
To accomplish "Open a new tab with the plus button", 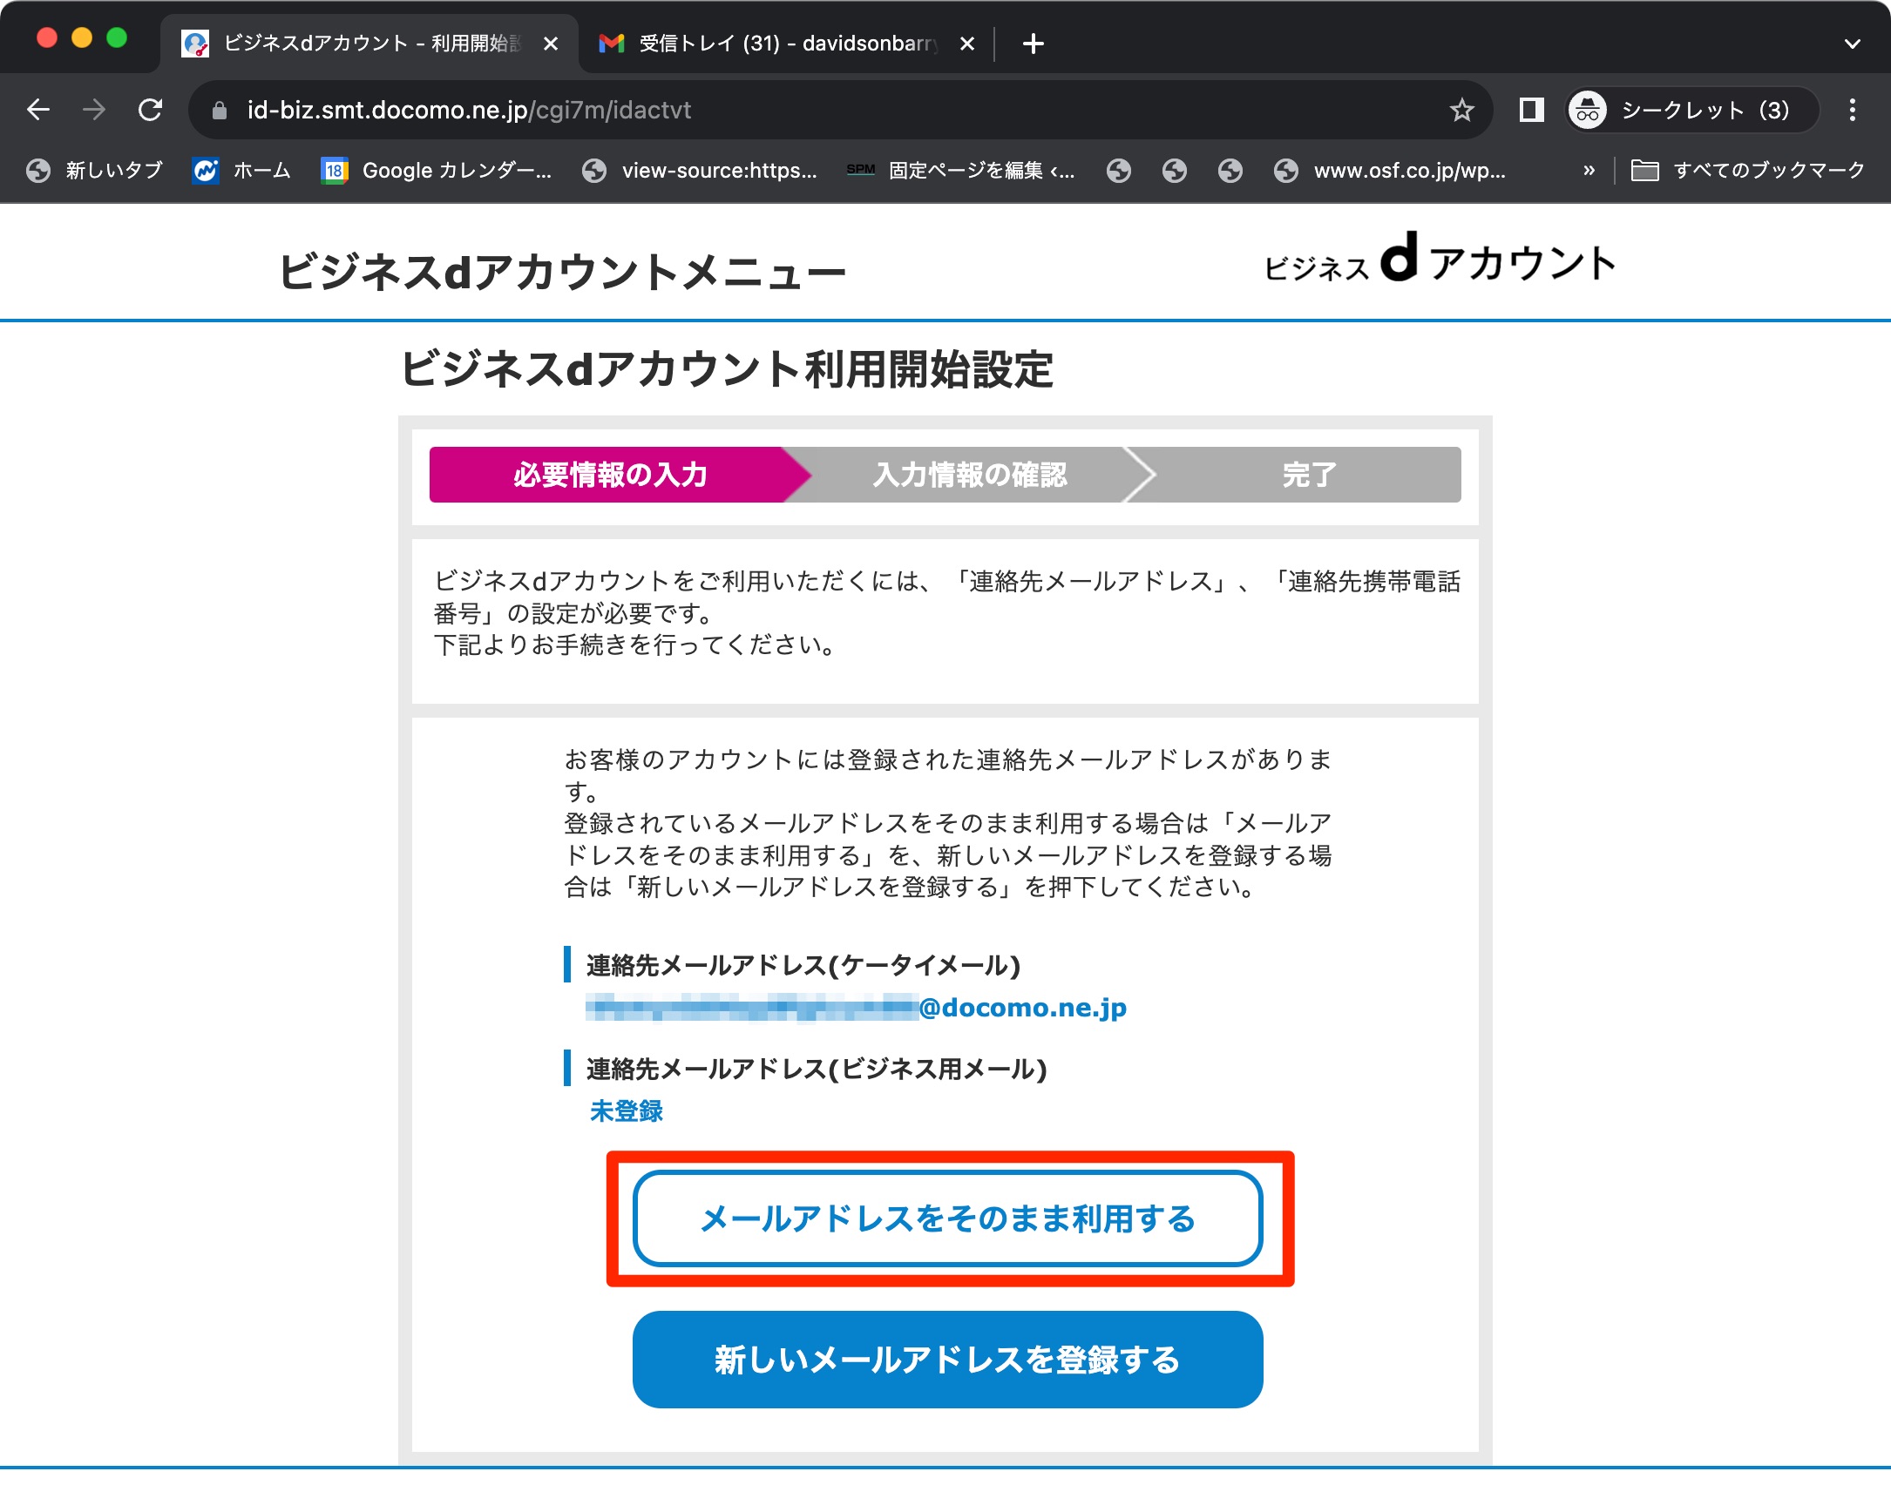I will [x=1034, y=43].
